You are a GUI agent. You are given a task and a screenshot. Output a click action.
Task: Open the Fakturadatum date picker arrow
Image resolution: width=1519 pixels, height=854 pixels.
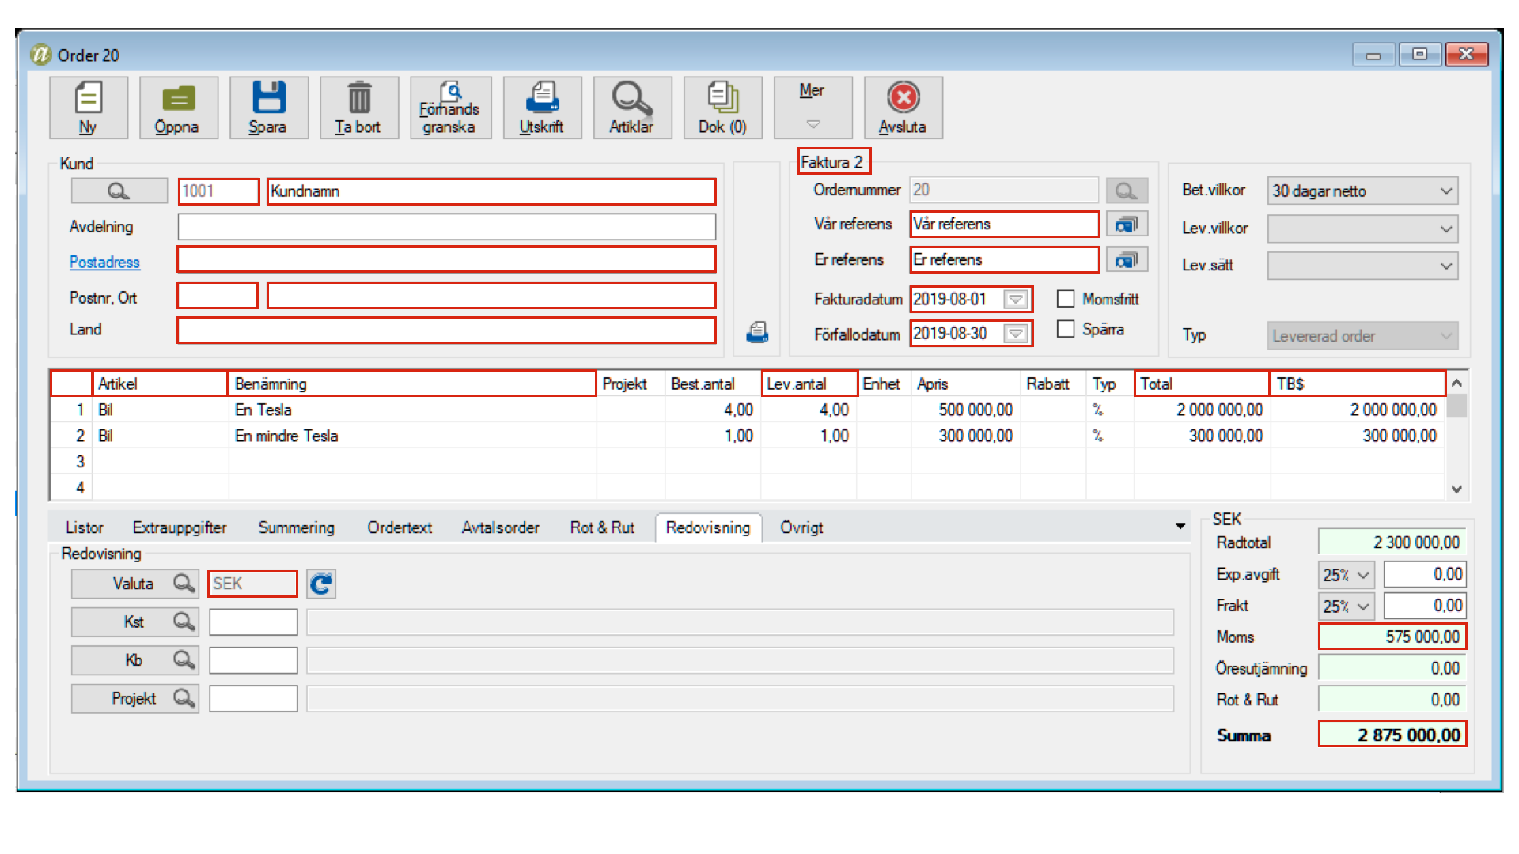tap(1015, 300)
